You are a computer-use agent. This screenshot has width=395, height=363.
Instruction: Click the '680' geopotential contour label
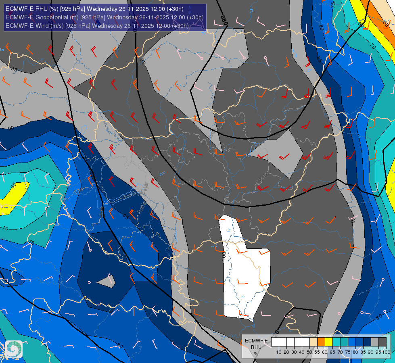[x=224, y=21]
